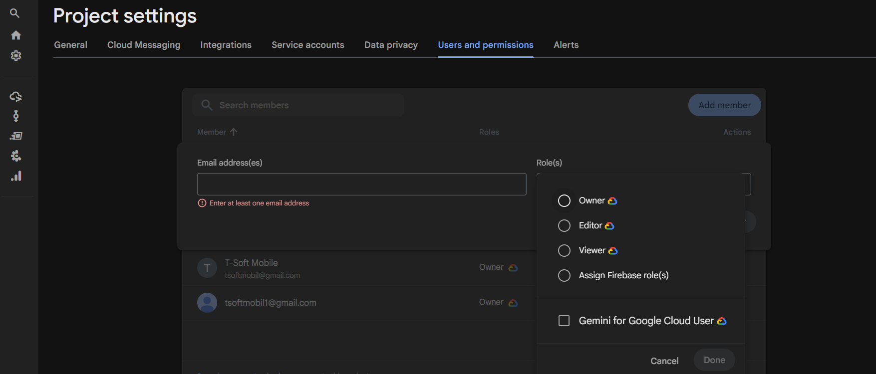Switch to Cloud Messaging tab
The image size is (876, 374).
(144, 45)
